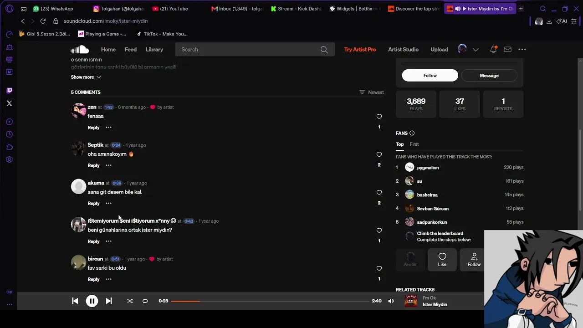Open more options on zen's comment

coord(108,128)
